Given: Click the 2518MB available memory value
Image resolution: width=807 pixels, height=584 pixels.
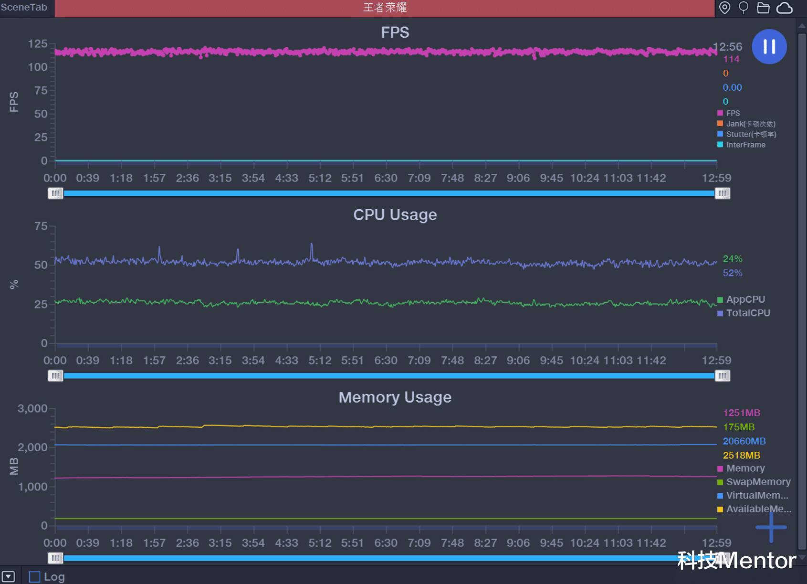Looking at the screenshot, I should pos(742,456).
